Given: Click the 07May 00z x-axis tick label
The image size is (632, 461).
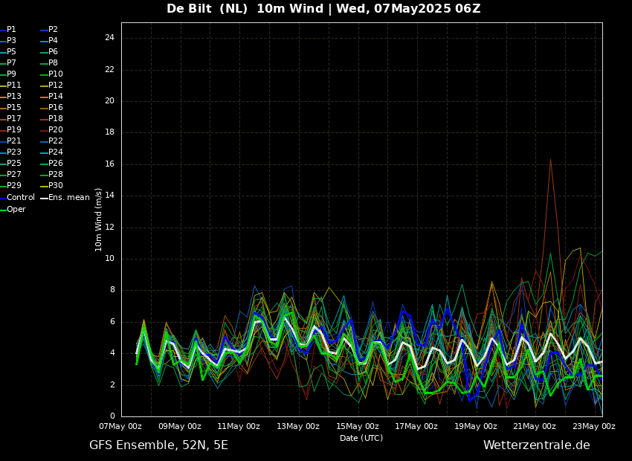Looking at the screenshot, I should coord(120,427).
